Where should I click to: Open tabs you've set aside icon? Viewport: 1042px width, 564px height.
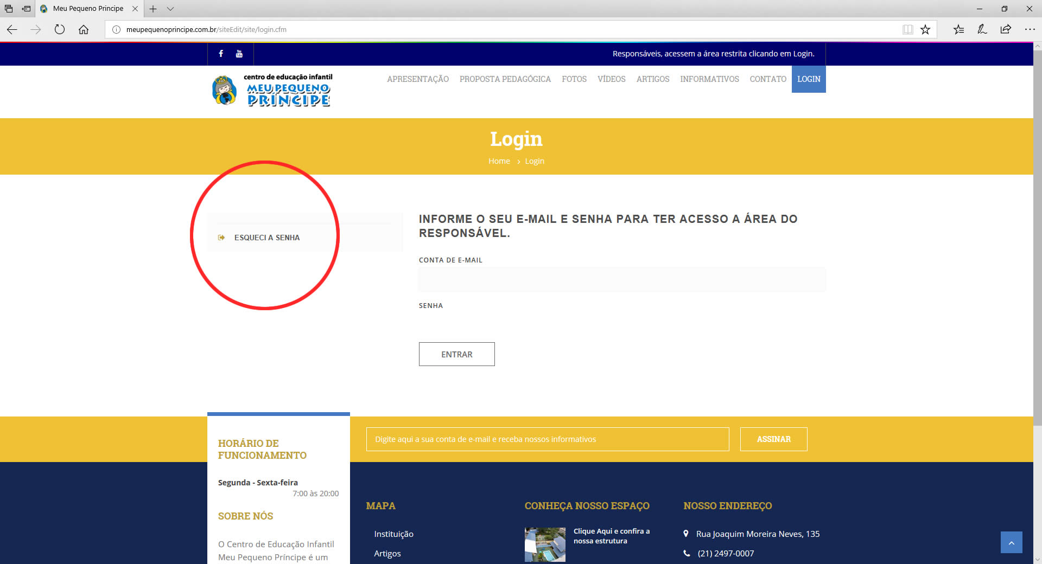[9, 9]
